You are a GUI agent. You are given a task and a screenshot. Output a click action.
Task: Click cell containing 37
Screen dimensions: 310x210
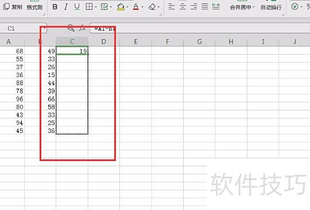coord(12,67)
